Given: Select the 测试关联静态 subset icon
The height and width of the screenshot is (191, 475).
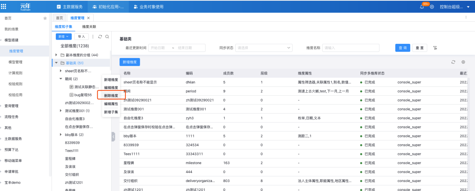Looking at the screenshot, I should pos(72,87).
